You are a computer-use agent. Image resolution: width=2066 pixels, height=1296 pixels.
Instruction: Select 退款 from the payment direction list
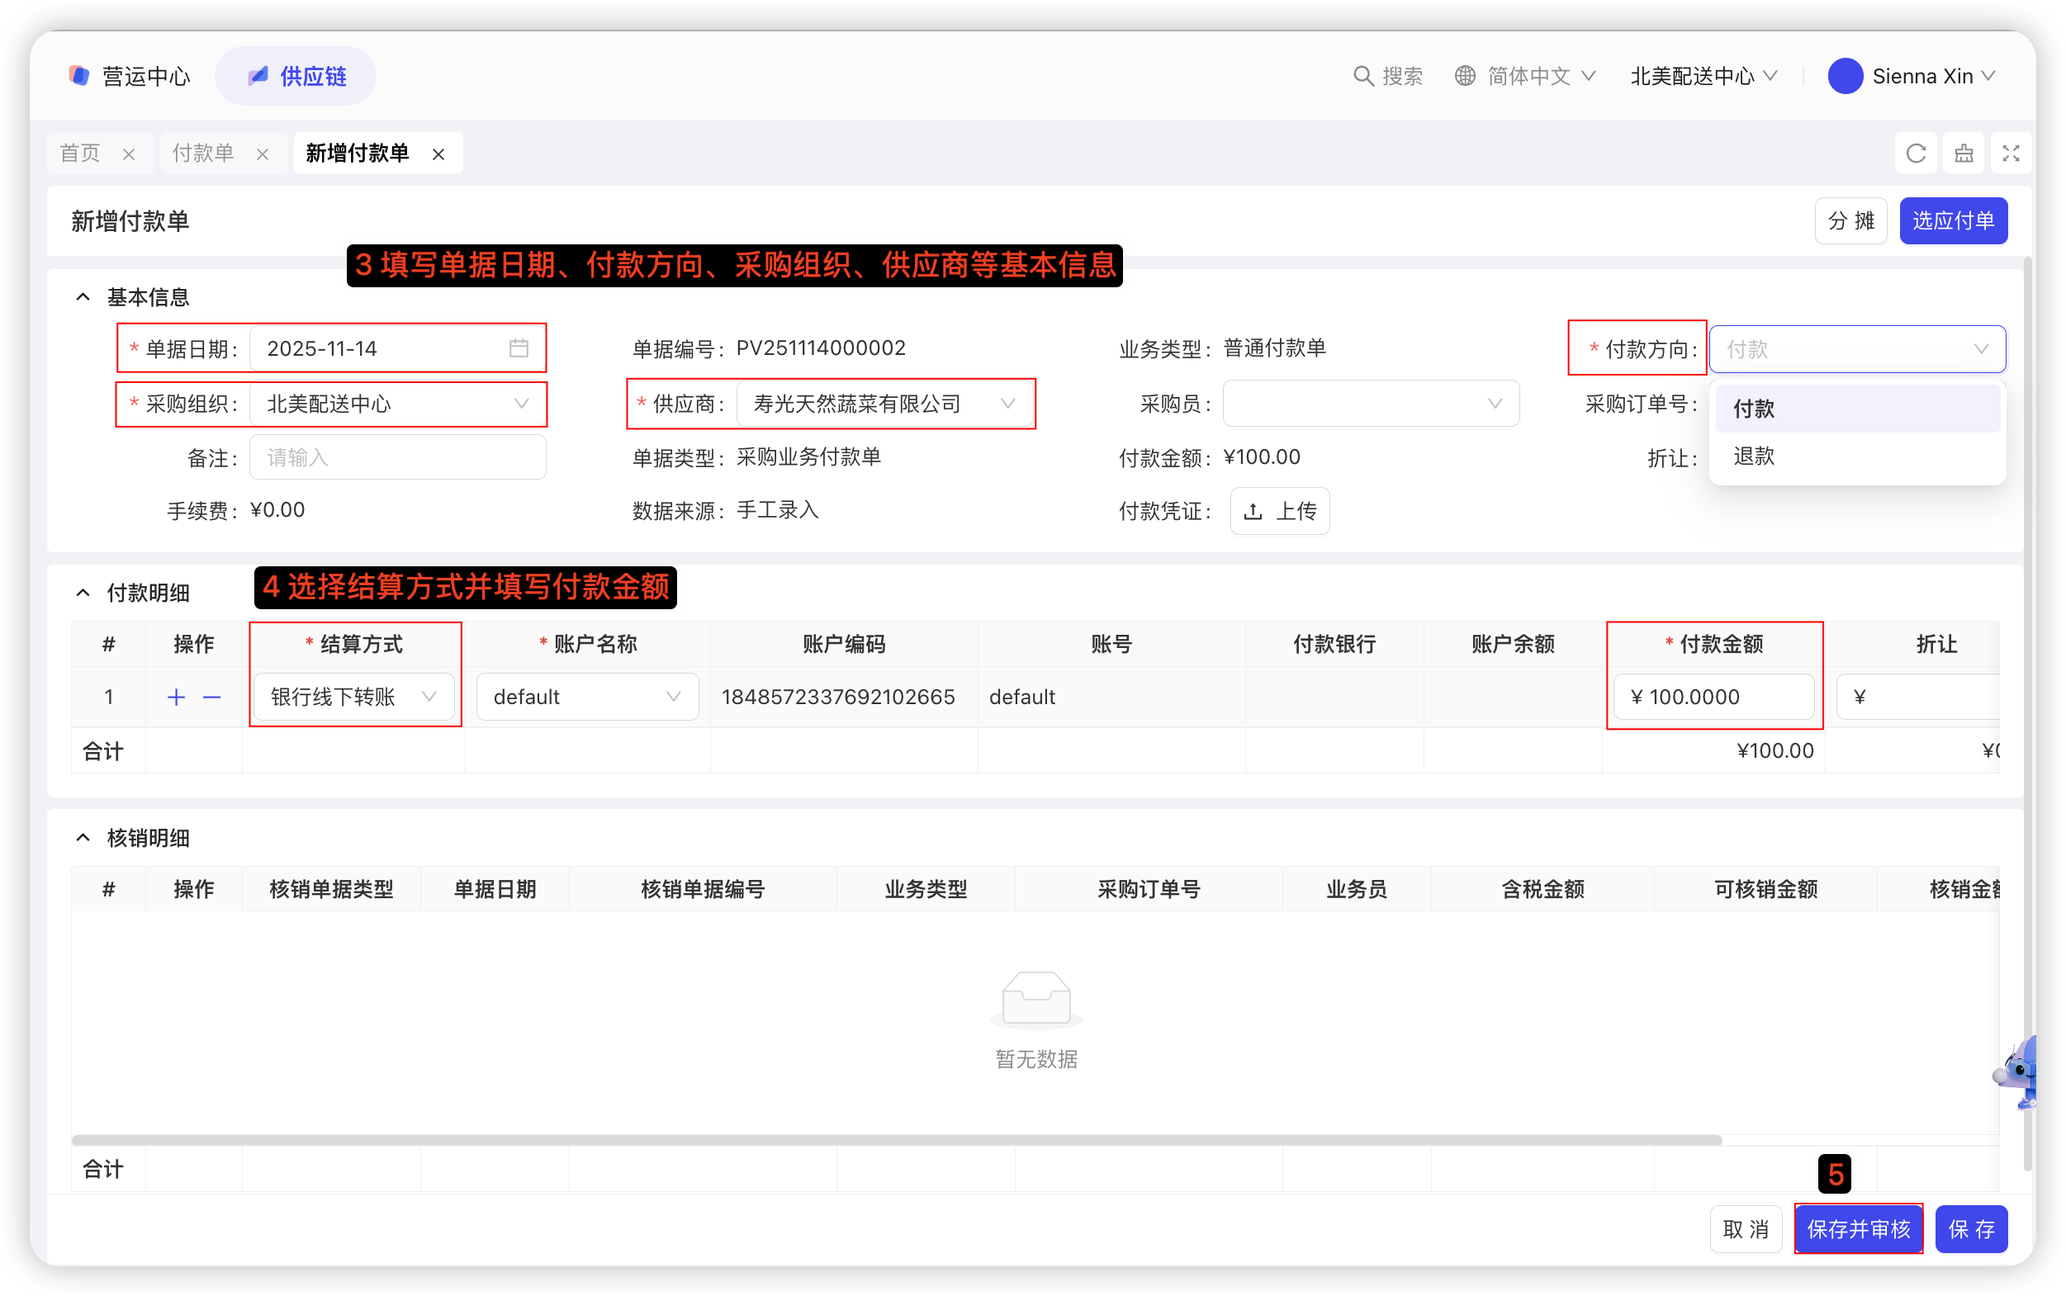1754,456
